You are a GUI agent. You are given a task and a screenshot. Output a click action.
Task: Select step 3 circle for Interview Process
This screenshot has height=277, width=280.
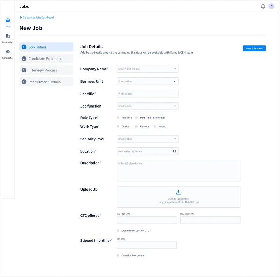[24, 70]
